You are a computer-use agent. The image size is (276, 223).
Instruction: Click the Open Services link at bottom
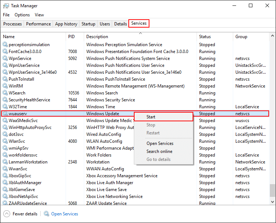65,214
